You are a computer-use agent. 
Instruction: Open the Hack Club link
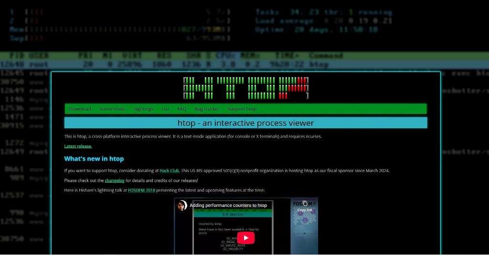click(170, 171)
